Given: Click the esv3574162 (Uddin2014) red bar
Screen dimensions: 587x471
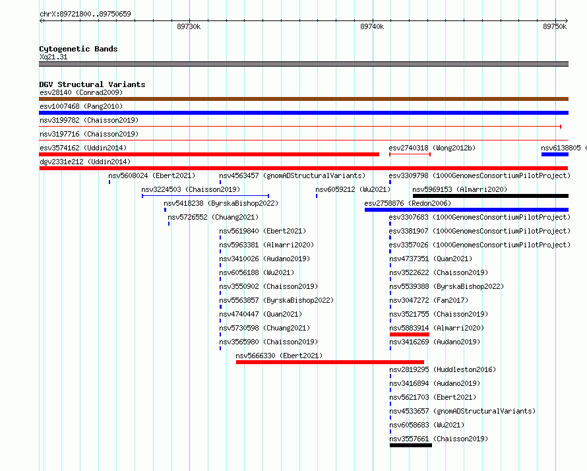Looking at the screenshot, I should tap(209, 154).
